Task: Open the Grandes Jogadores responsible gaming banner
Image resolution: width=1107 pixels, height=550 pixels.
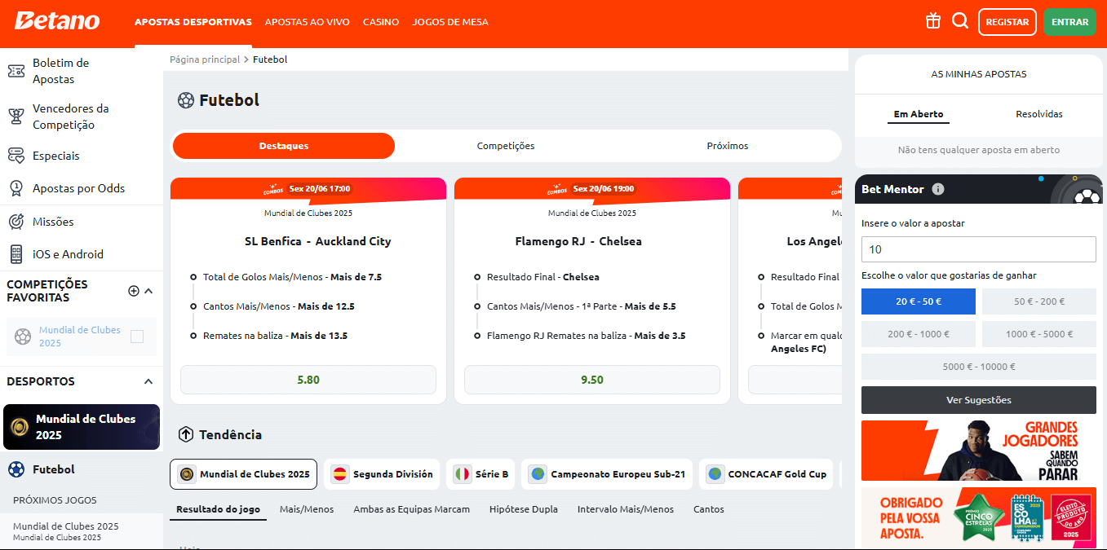Action: 979,451
